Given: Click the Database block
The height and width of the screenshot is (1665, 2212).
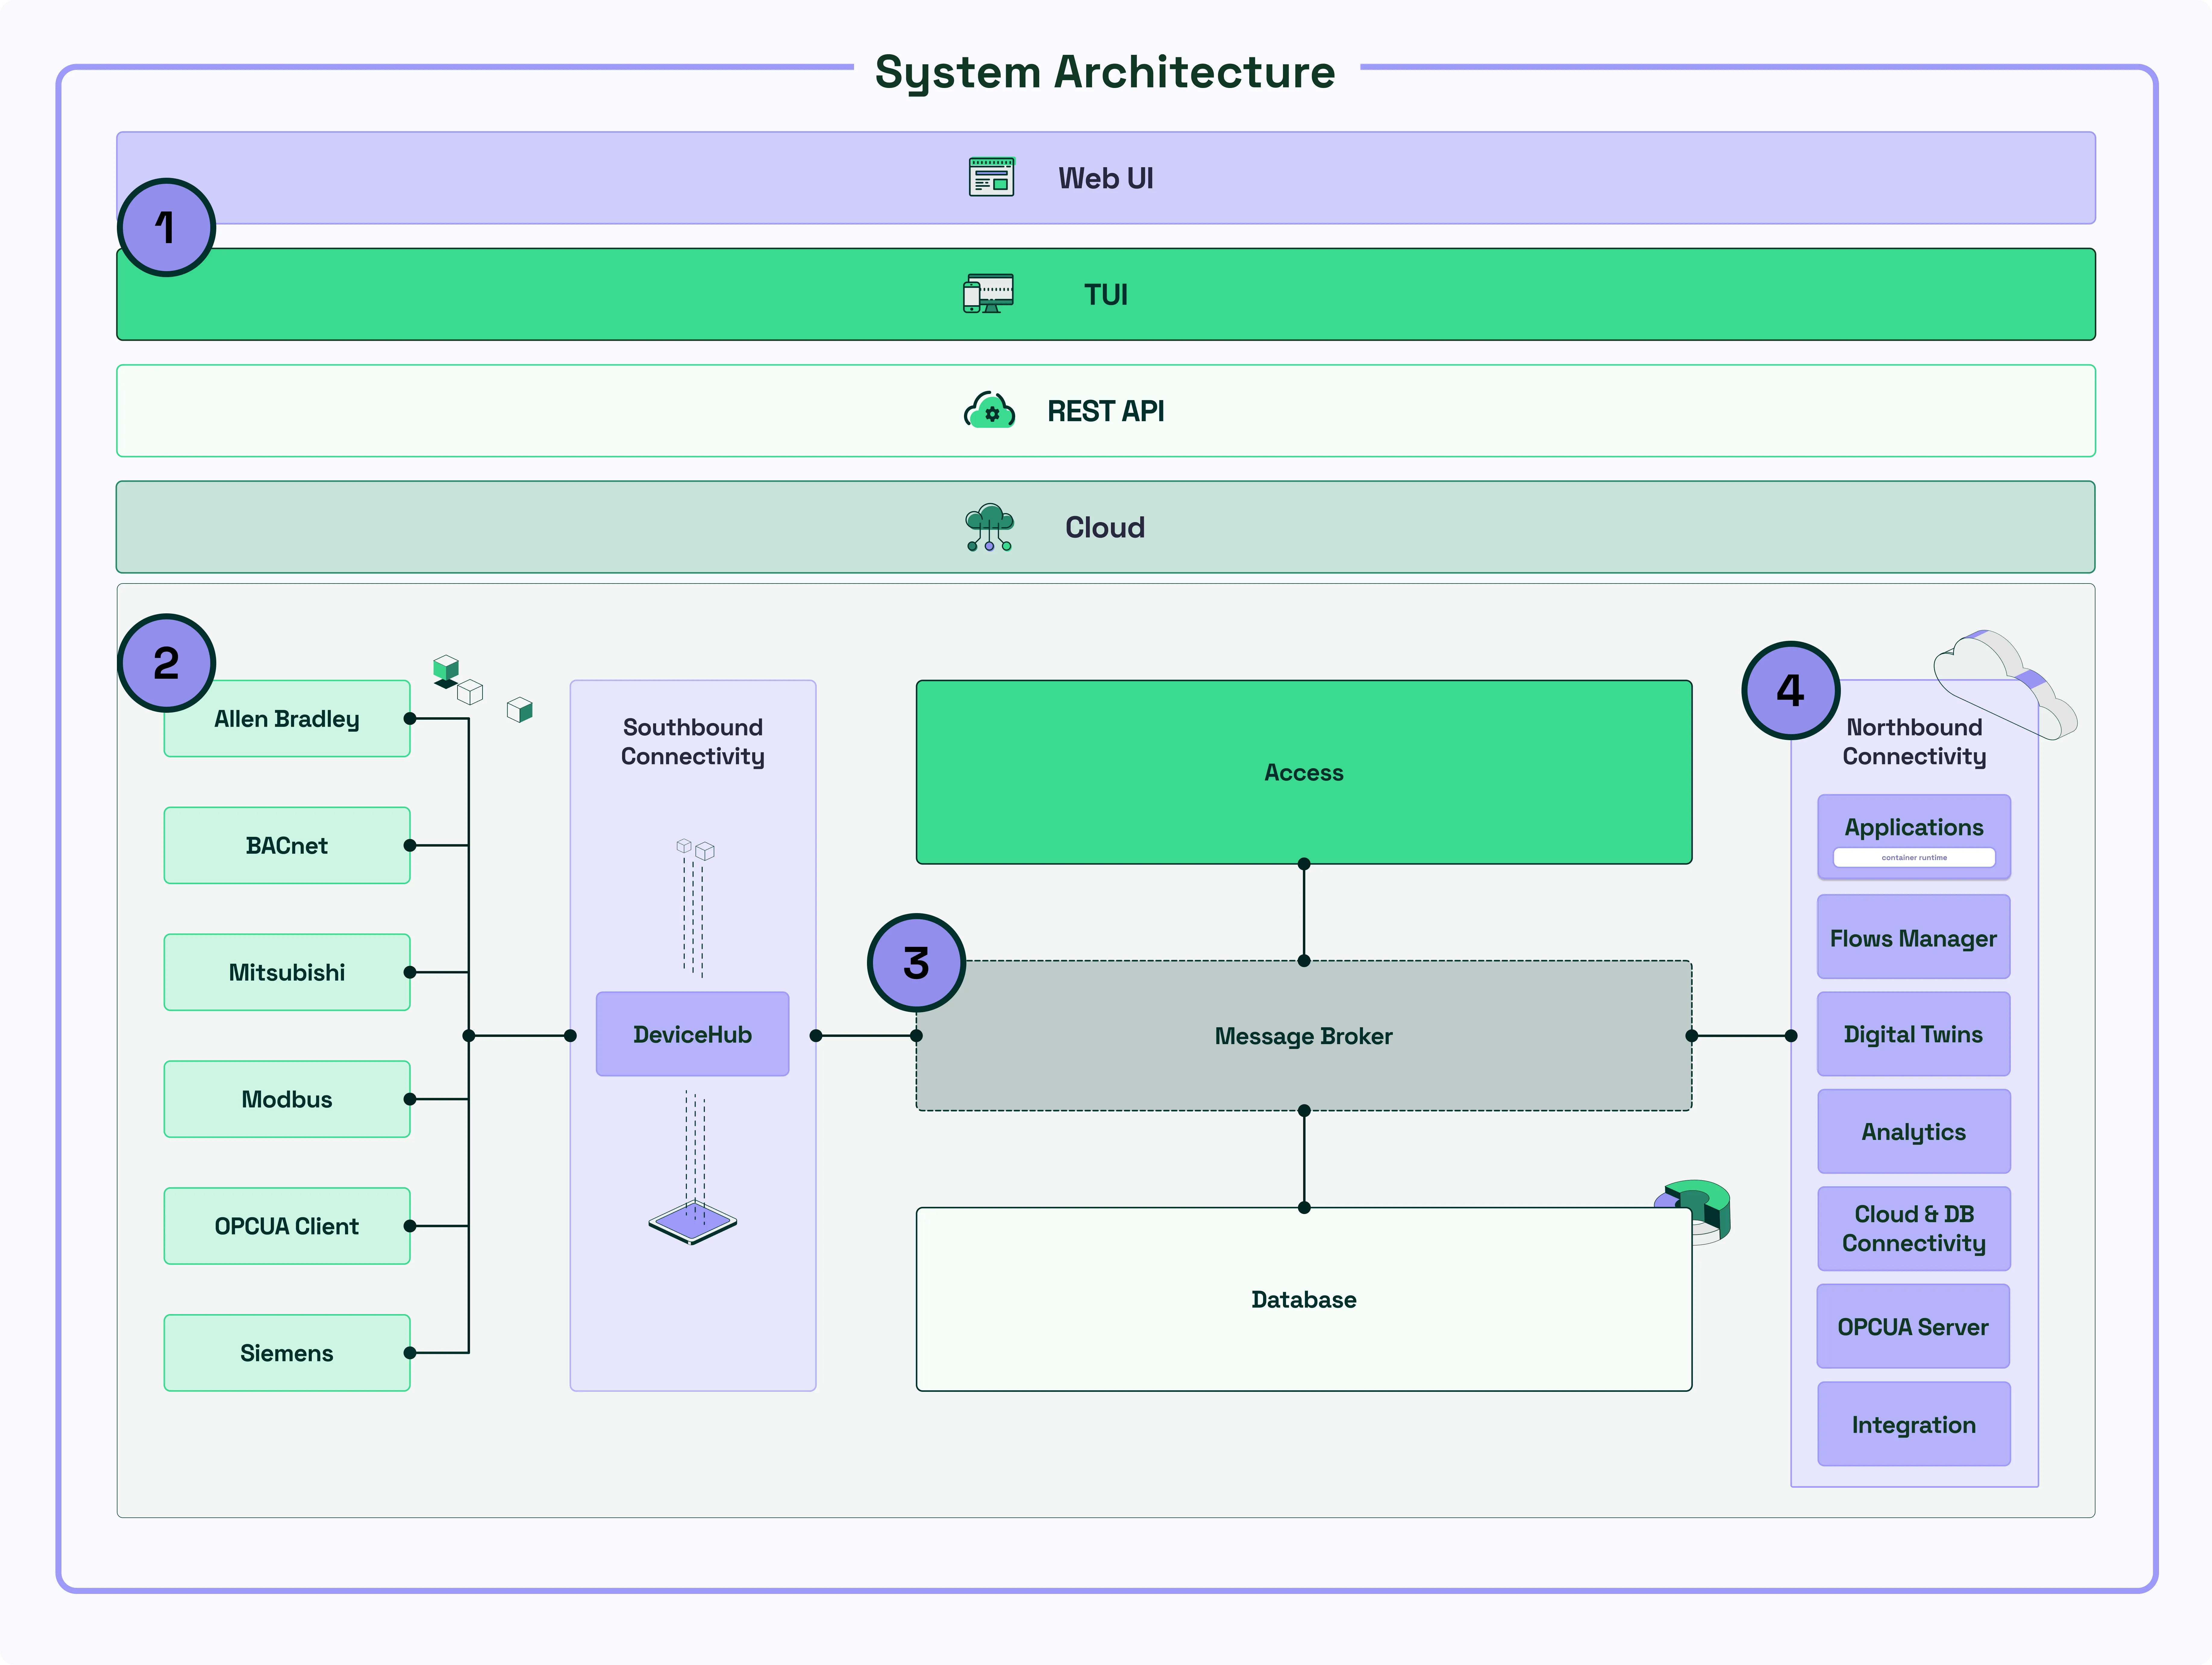Looking at the screenshot, I should (1304, 1299).
